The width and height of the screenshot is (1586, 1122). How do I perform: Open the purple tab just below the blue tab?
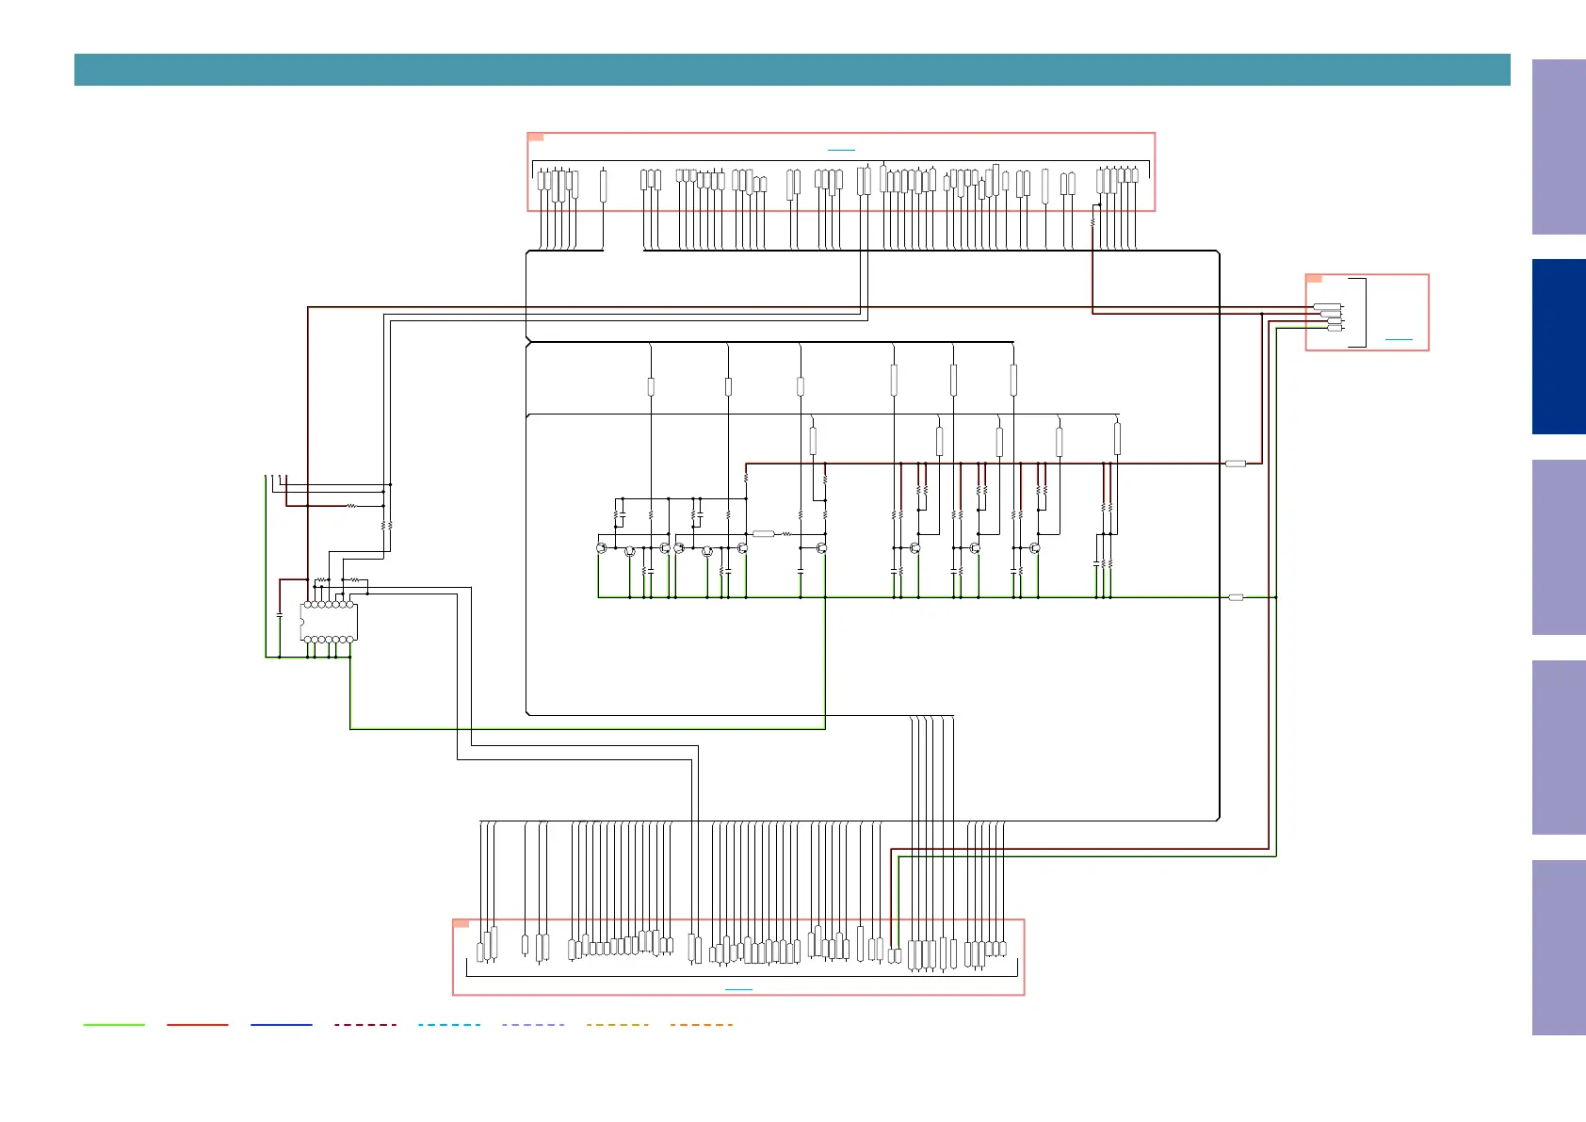(x=1559, y=547)
